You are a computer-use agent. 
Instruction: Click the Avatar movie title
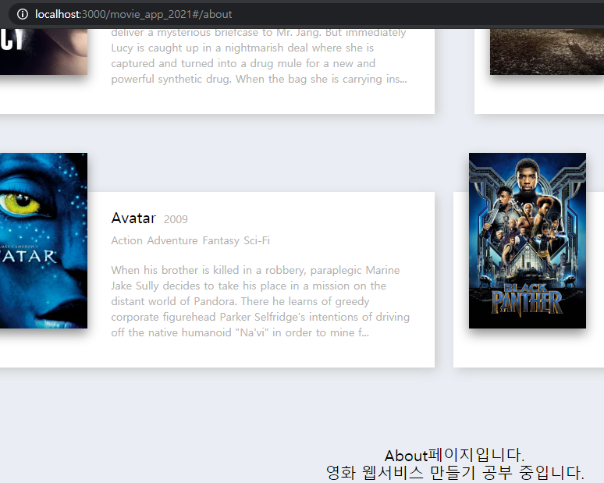[133, 218]
